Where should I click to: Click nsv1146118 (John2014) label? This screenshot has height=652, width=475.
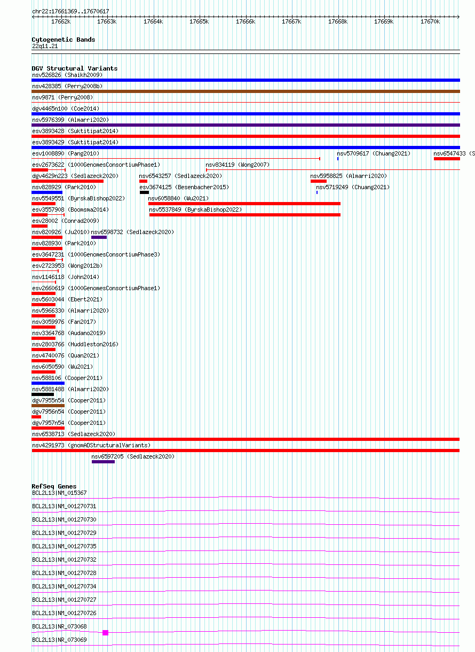pos(66,277)
